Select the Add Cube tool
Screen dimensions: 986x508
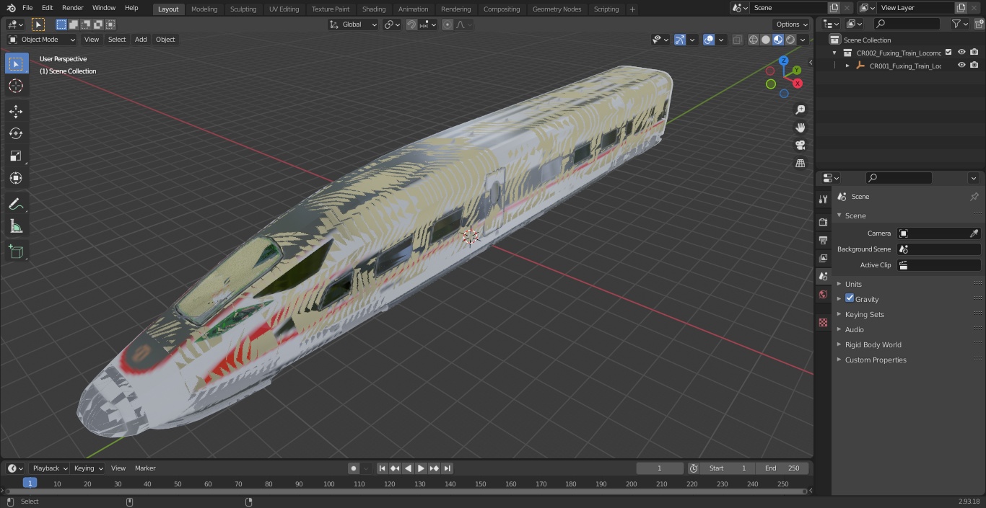pyautogui.click(x=16, y=251)
